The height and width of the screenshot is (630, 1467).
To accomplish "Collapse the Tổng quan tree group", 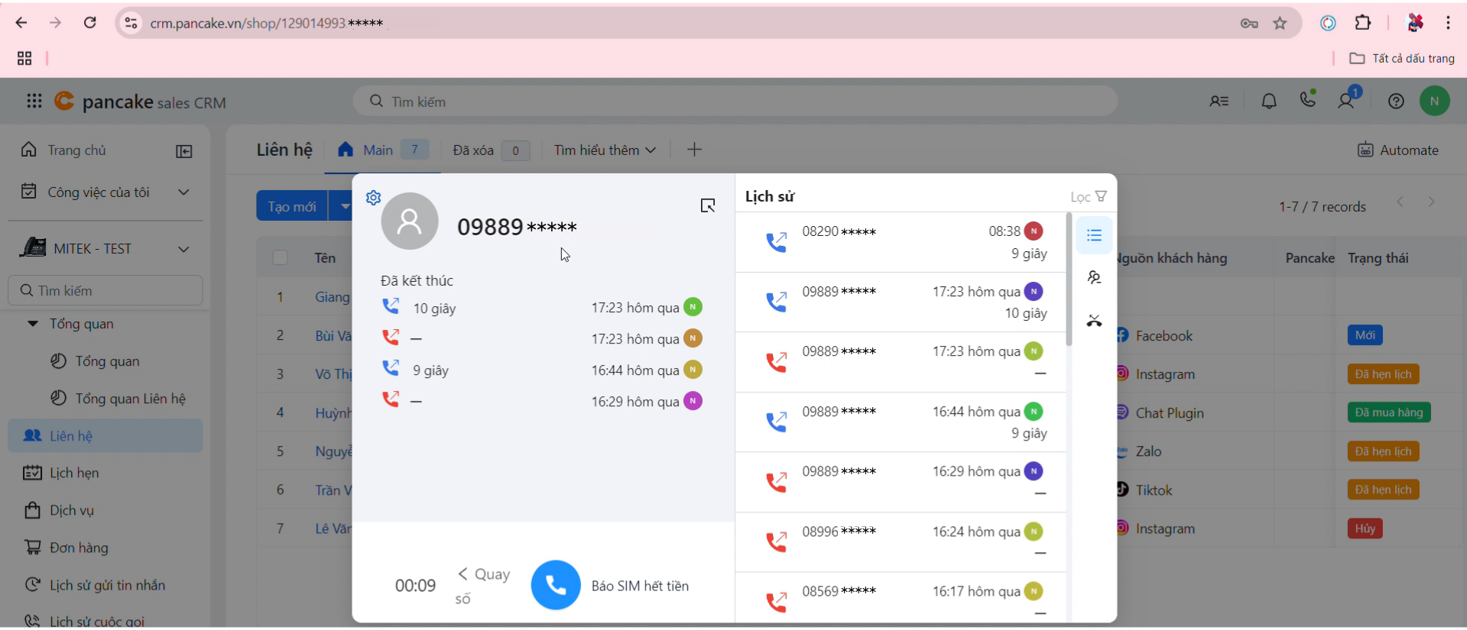I will tap(33, 324).
